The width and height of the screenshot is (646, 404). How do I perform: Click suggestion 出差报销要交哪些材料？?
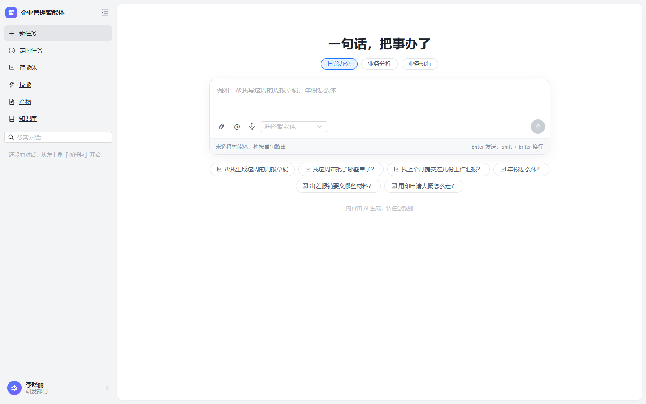(x=338, y=186)
